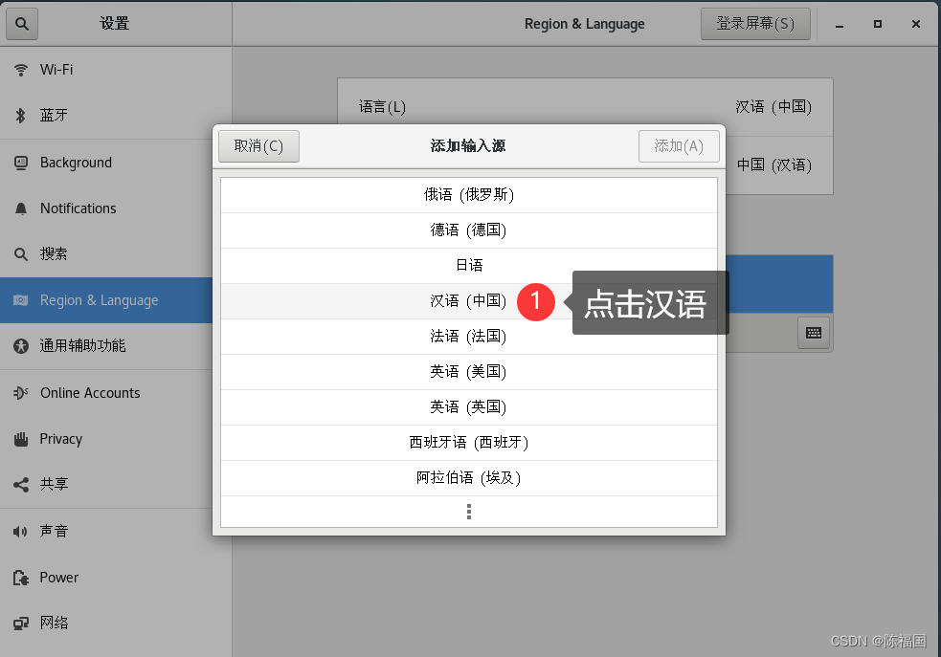Click the Privacy hand icon

click(21, 439)
